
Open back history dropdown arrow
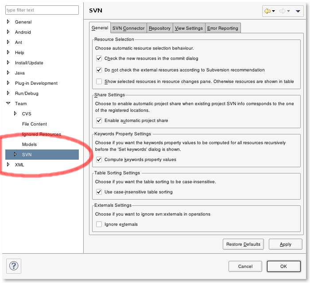click(274, 11)
